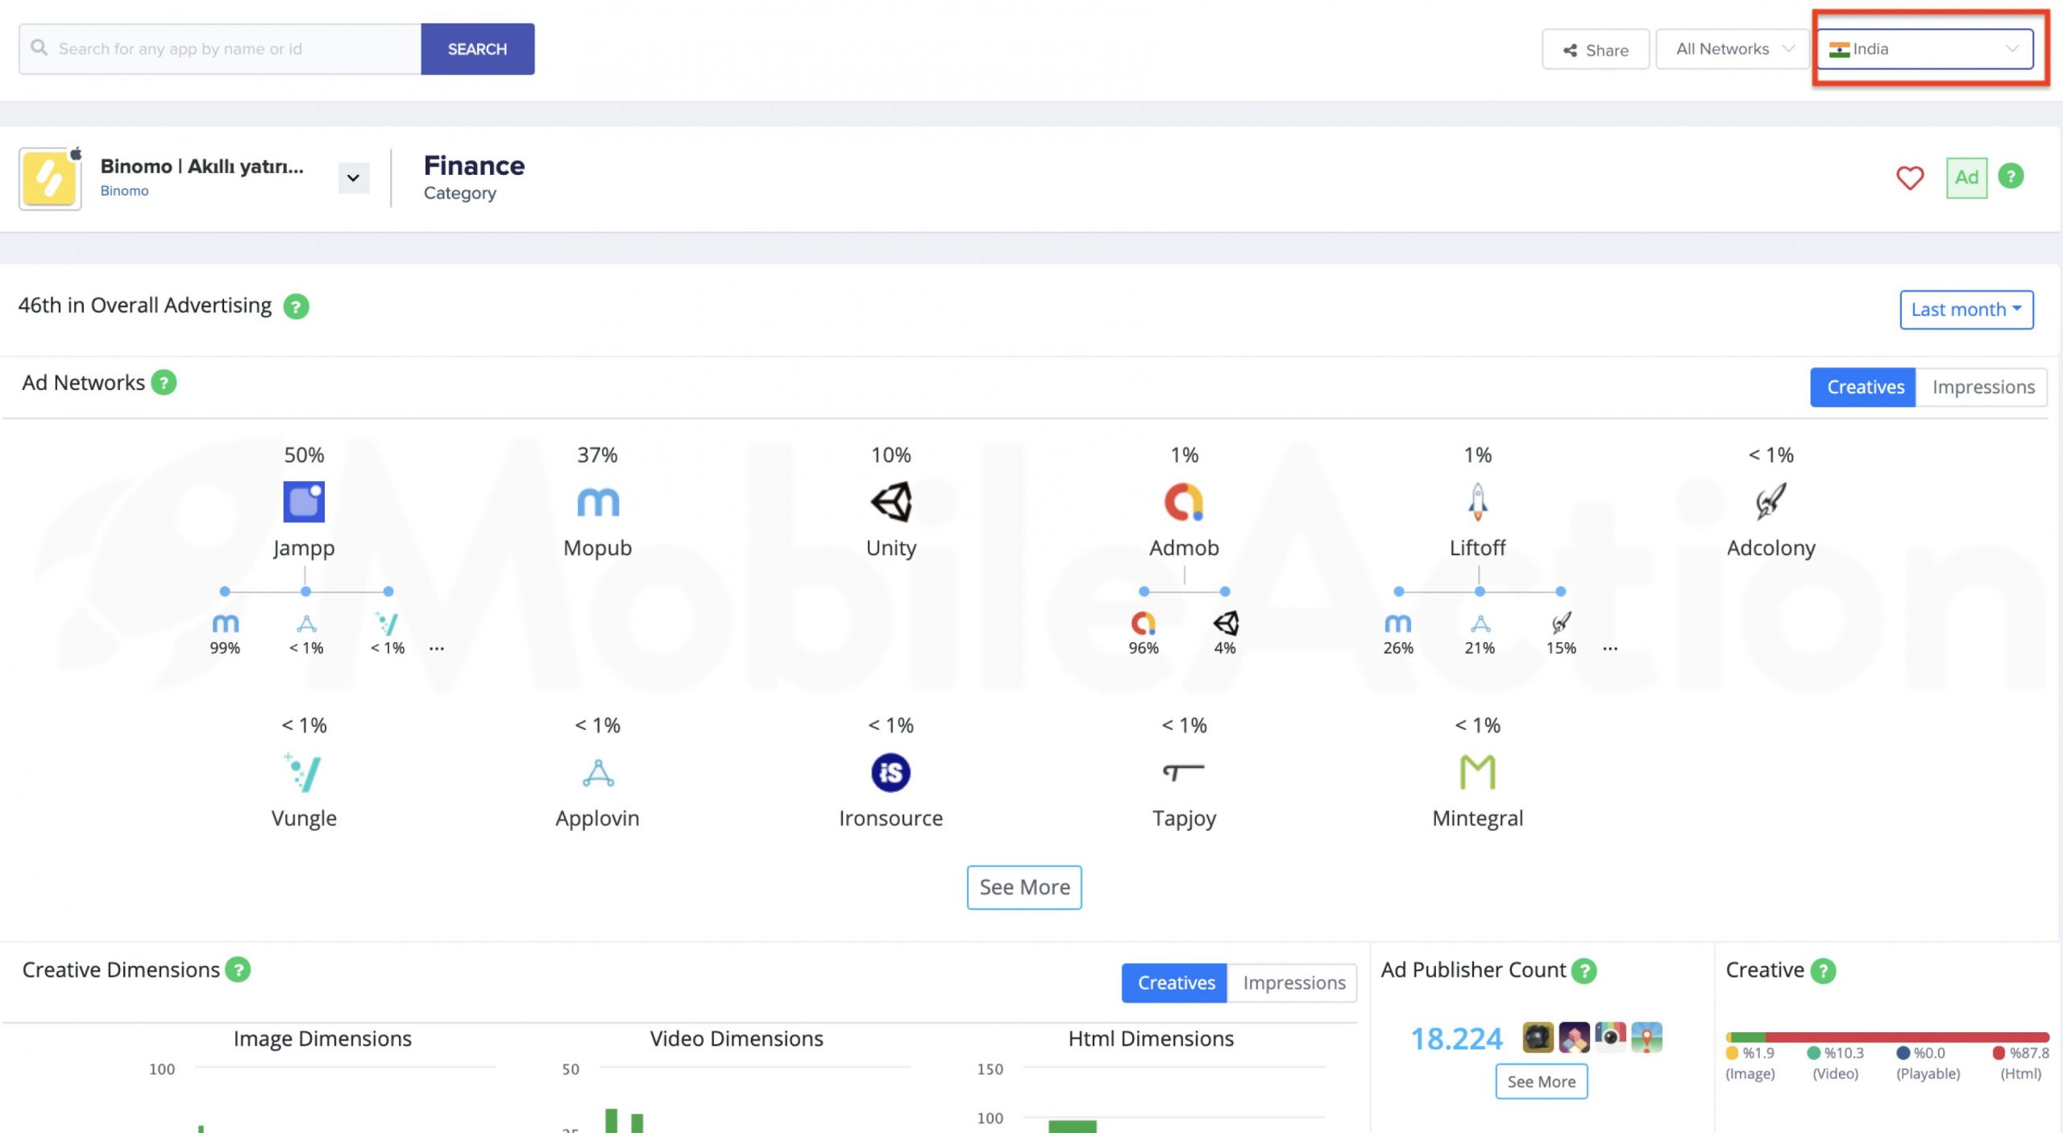This screenshot has height=1133, width=2063.
Task: Expand more Jampp sub-networks ellipsis
Action: pyautogui.click(x=437, y=648)
